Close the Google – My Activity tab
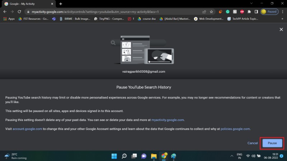Image resolution: width=287 pixels, height=161 pixels. point(52,4)
